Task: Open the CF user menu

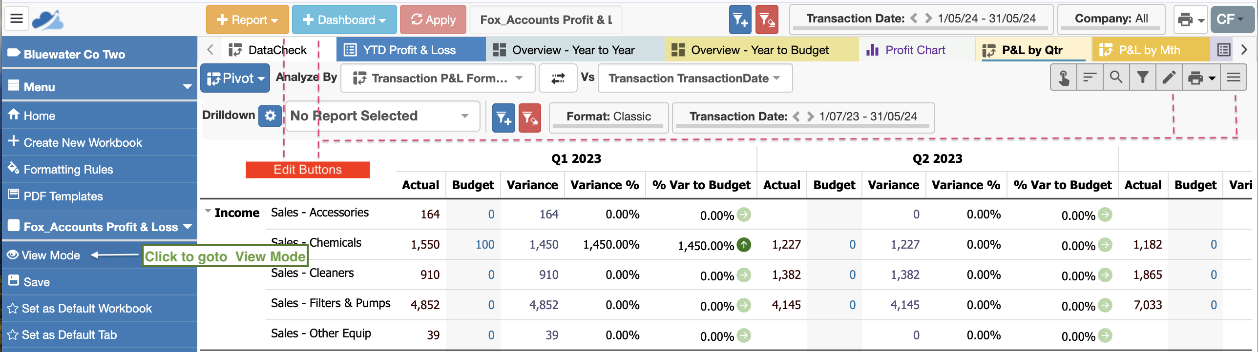Action: click(x=1232, y=20)
